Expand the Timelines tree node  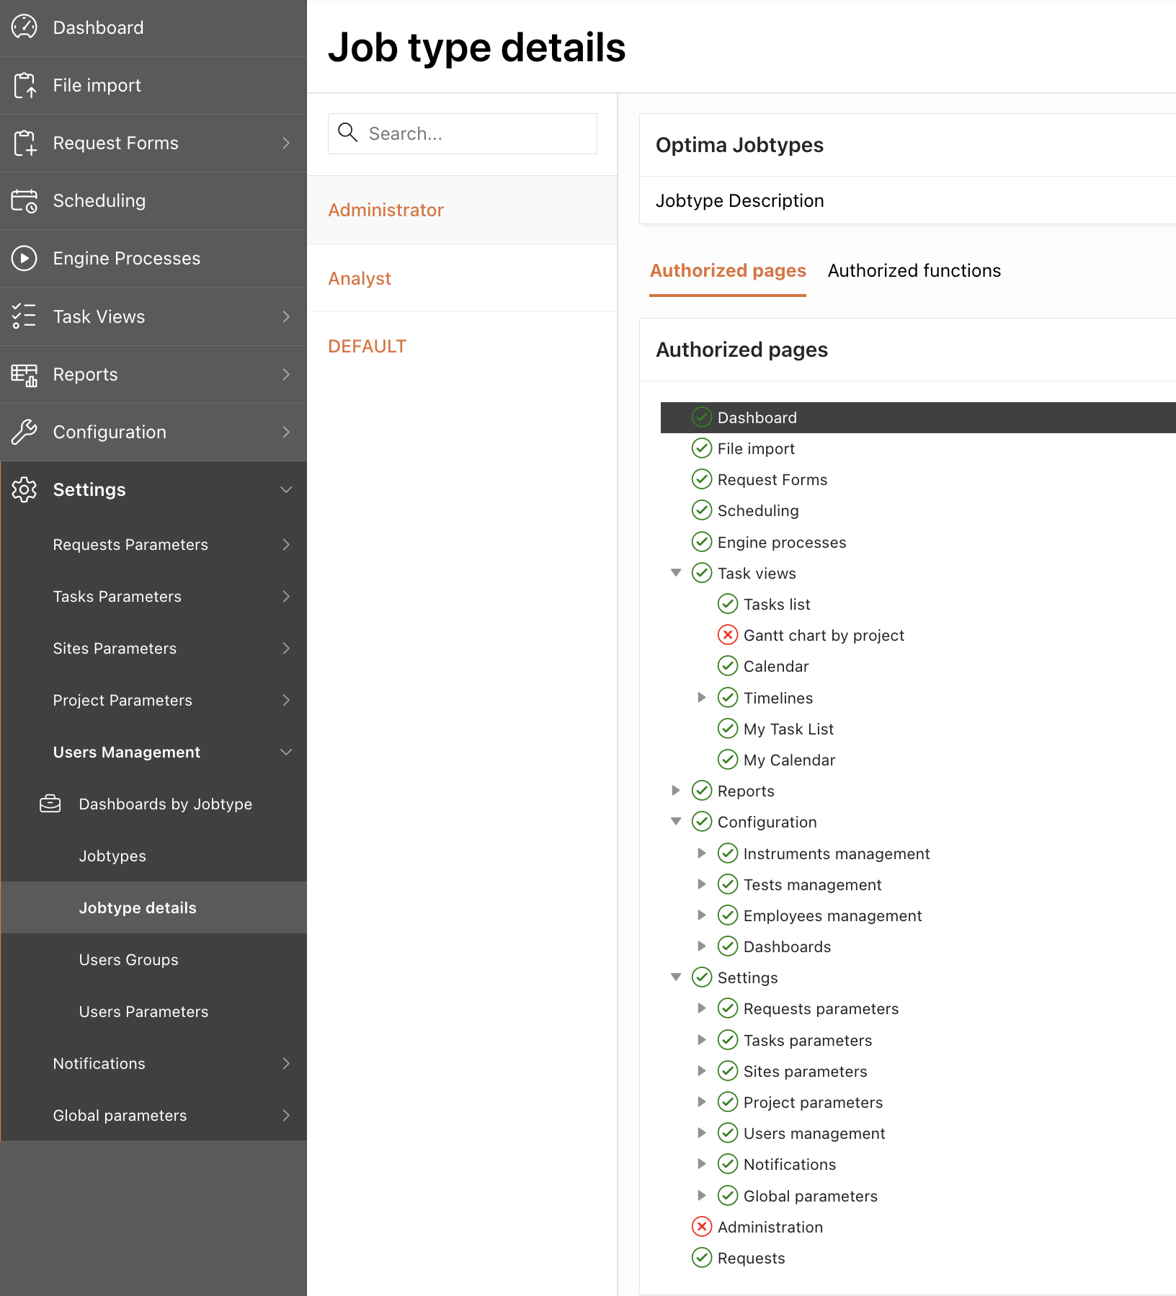[701, 698]
